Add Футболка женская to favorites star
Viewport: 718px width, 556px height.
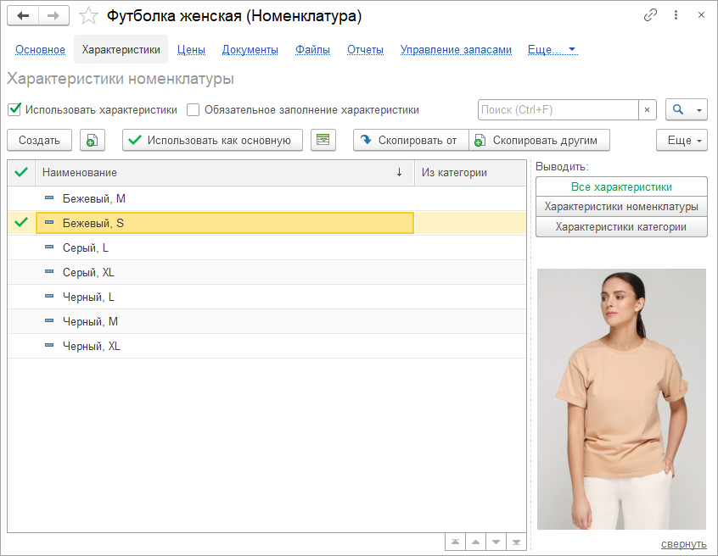tap(87, 15)
